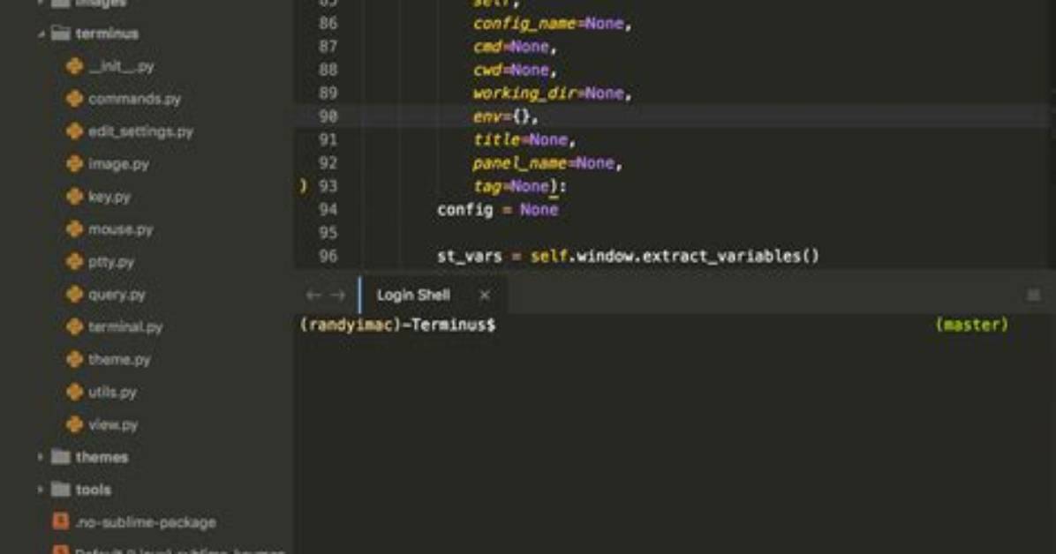This screenshot has width=1056, height=554.
Task: Collapse the terminus folder arrow
Action: pos(41,34)
